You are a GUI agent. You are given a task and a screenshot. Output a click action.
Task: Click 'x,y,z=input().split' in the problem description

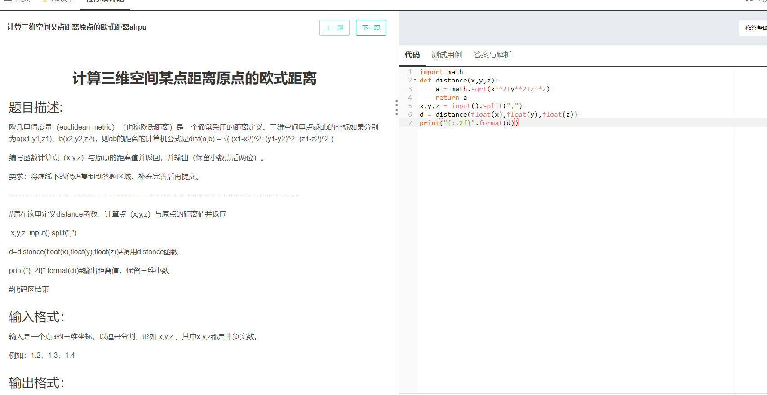[44, 233]
